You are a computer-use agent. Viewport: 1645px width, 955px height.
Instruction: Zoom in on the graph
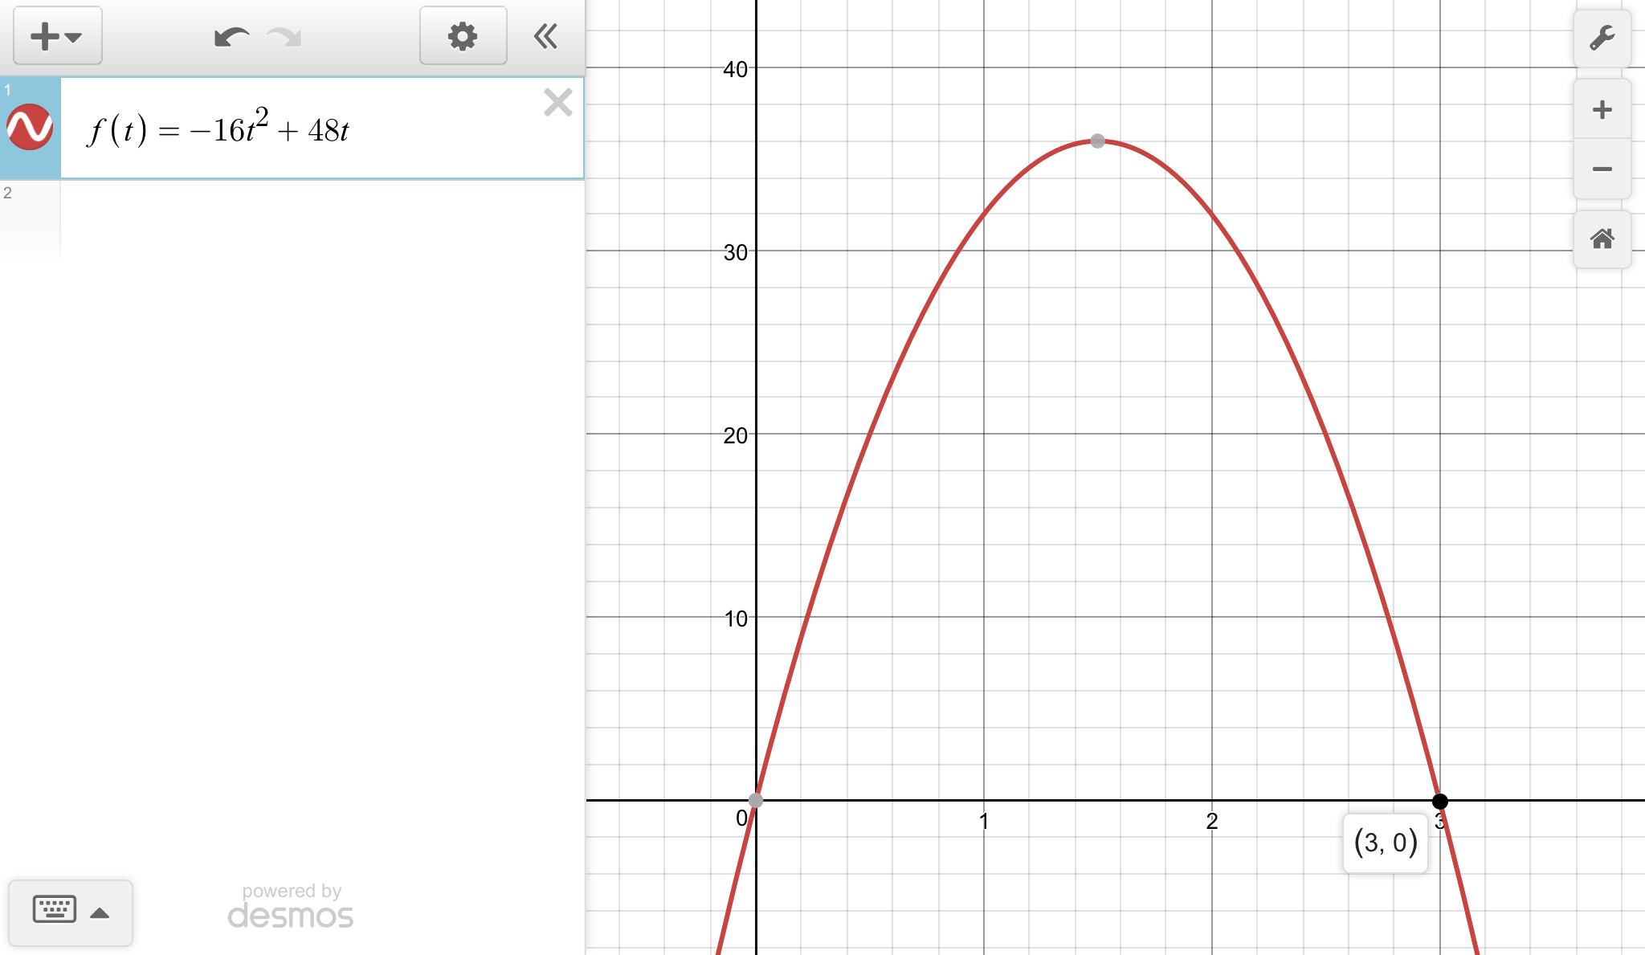pyautogui.click(x=1602, y=109)
